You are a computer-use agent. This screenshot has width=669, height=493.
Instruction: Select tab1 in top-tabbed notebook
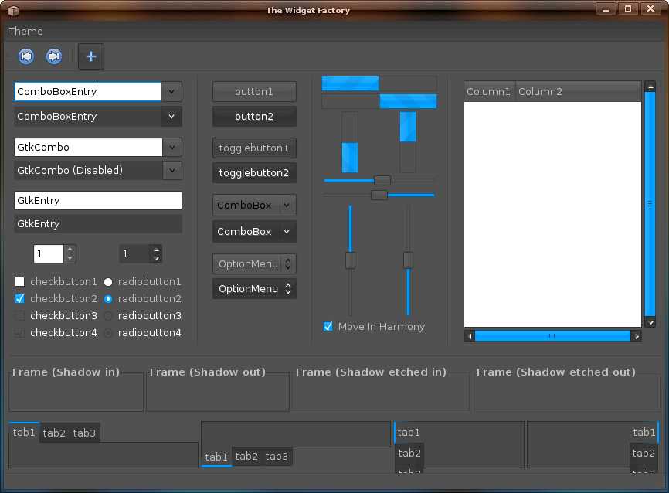(x=24, y=433)
